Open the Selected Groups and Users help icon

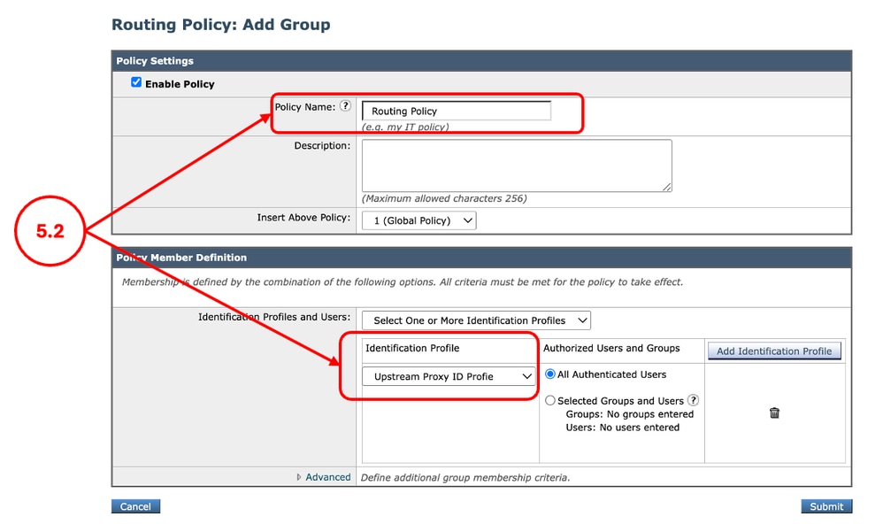694,400
